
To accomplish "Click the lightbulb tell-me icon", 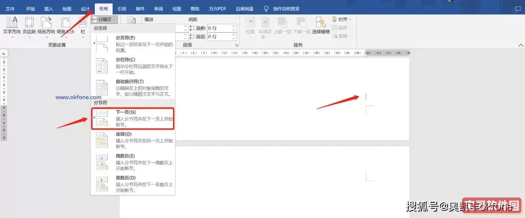I will pos(266,9).
